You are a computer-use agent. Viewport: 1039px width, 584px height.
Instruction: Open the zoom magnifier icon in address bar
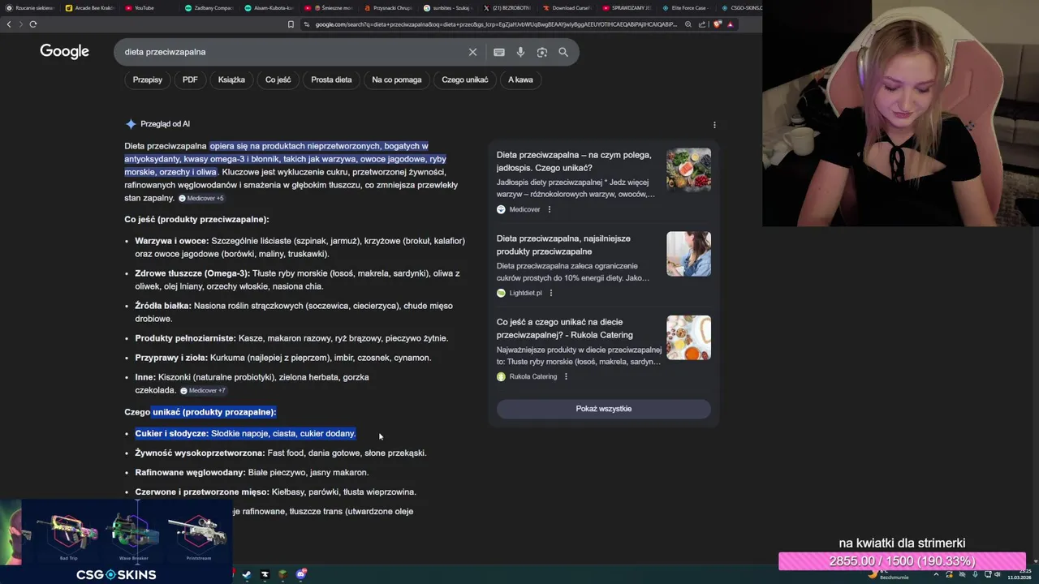tap(688, 24)
